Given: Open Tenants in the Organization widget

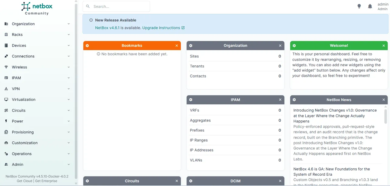Looking at the screenshot, I should click(x=197, y=66).
